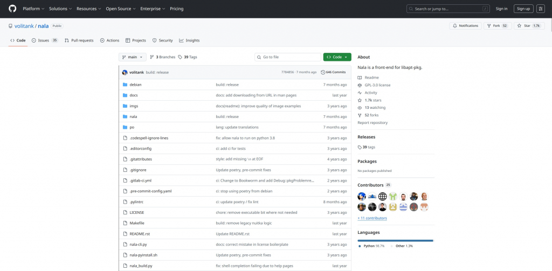Open the '+ 11 contributors' link
This screenshot has height=271, width=552.
point(372,218)
